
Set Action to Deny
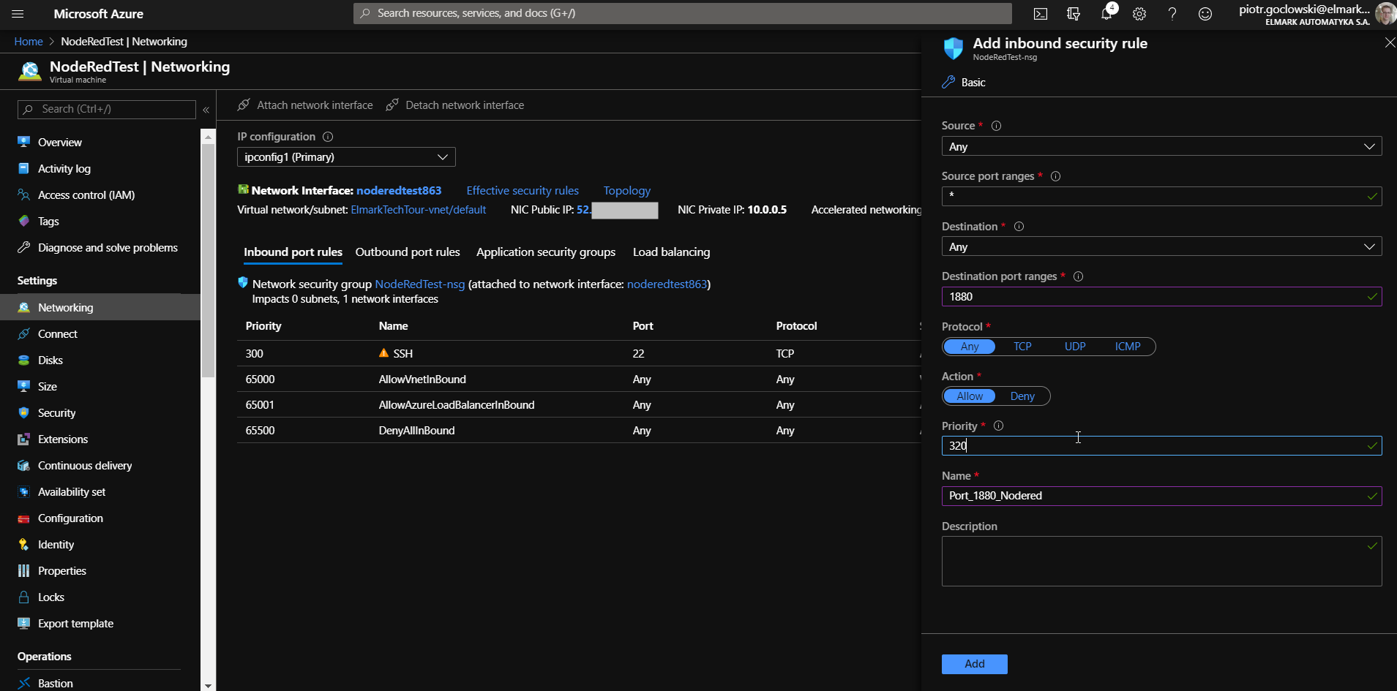(x=1022, y=396)
